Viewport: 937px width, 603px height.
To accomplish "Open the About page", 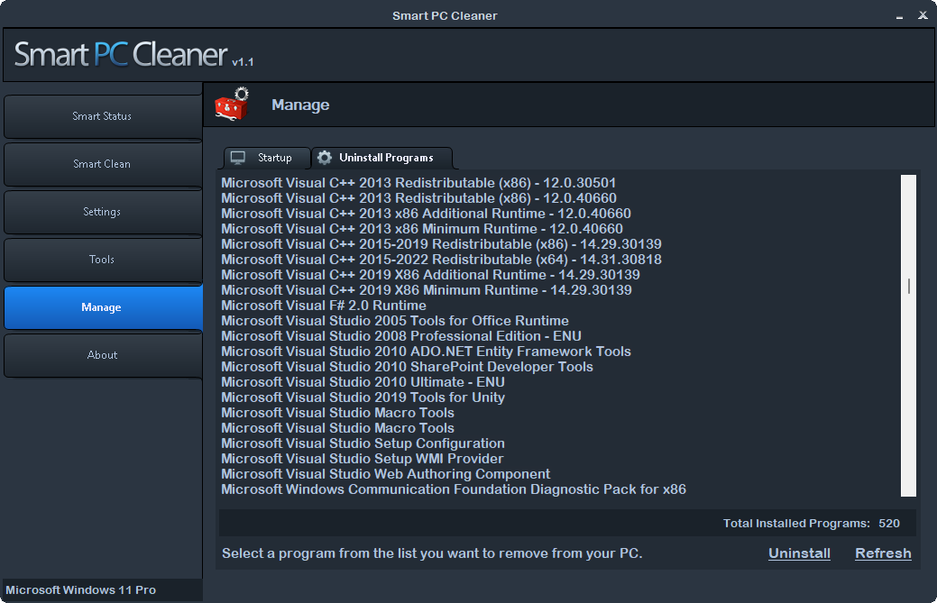I will tap(102, 355).
